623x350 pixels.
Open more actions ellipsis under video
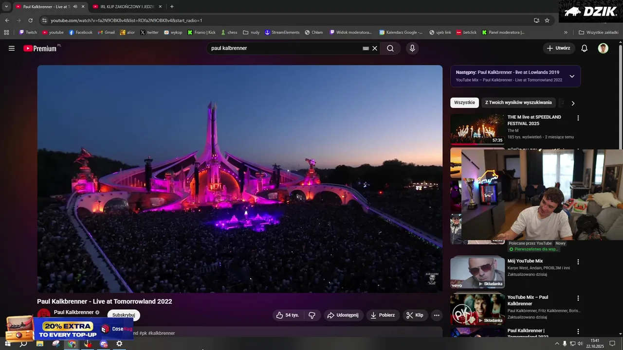coord(437,315)
